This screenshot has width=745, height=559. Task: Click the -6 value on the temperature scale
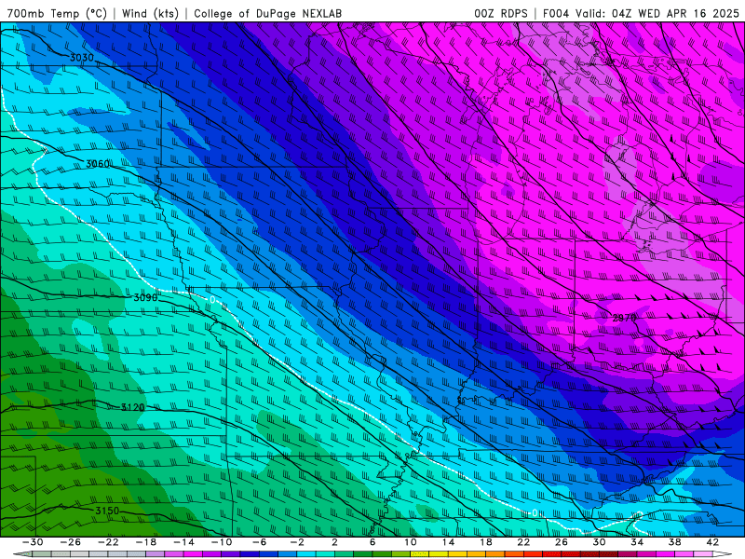point(259,542)
